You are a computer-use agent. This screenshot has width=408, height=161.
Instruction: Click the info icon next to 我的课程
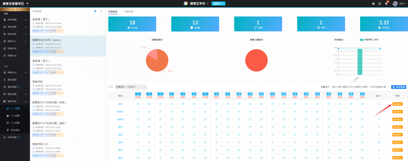[x=18, y=87]
